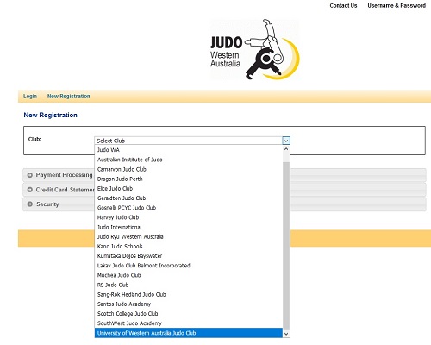Click the club list scrollbar thumb
Screen dimensions: 431x345
(286, 246)
